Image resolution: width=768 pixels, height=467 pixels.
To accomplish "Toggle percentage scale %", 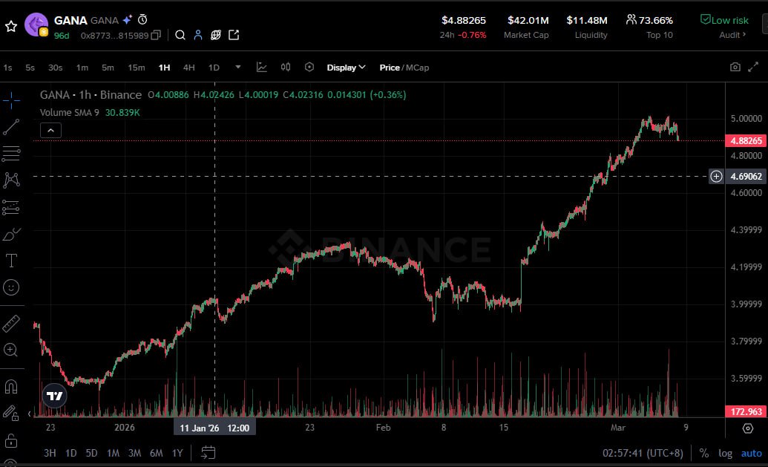I will [x=704, y=454].
